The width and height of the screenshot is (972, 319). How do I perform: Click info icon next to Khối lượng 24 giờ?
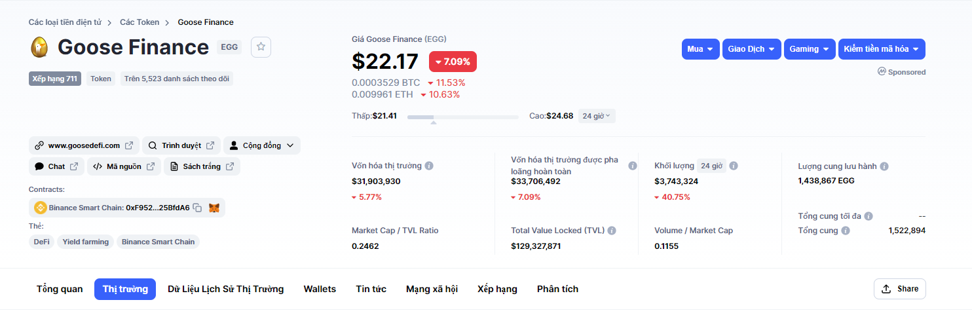click(x=734, y=166)
